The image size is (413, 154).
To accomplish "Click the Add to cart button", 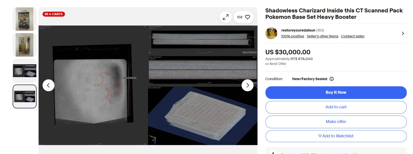I will (x=336, y=107).
